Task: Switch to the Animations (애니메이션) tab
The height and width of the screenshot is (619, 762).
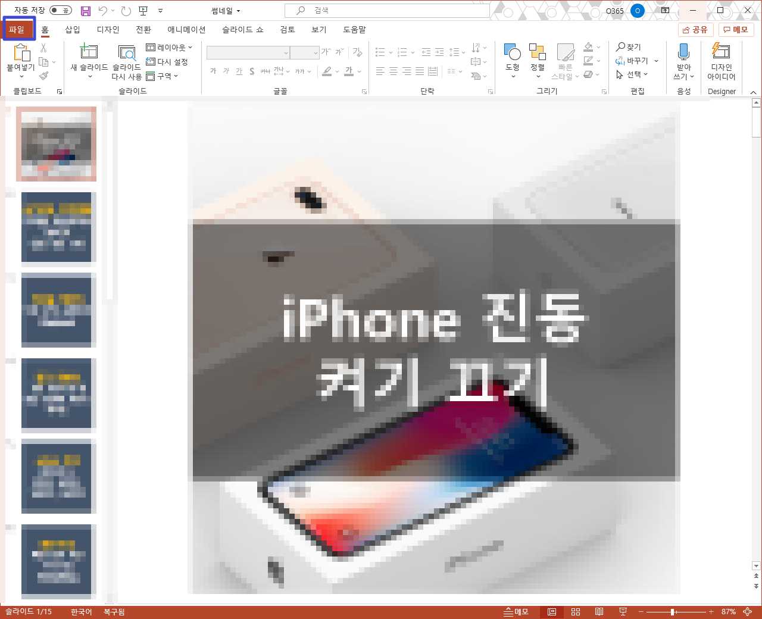Action: [186, 29]
